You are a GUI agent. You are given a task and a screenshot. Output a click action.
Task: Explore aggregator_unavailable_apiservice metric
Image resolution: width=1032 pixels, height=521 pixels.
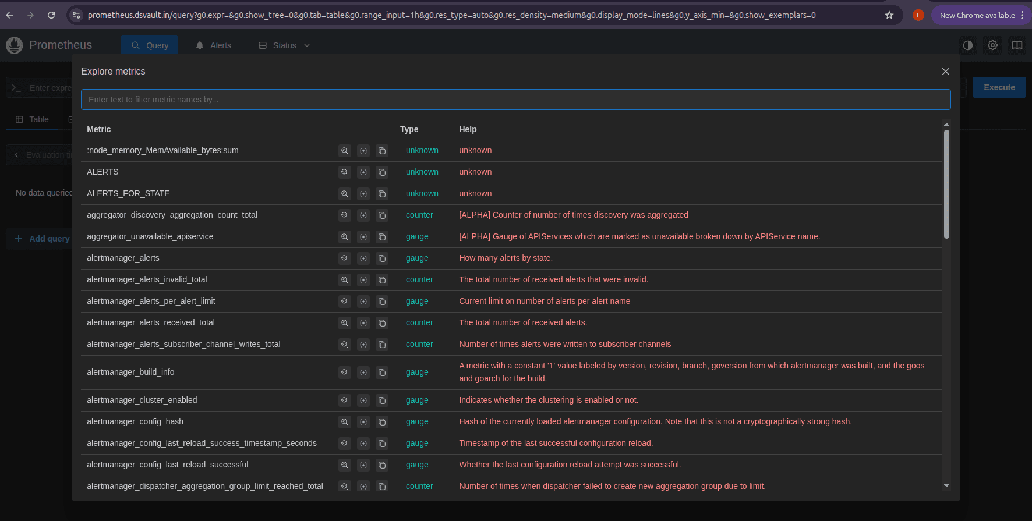[345, 237]
